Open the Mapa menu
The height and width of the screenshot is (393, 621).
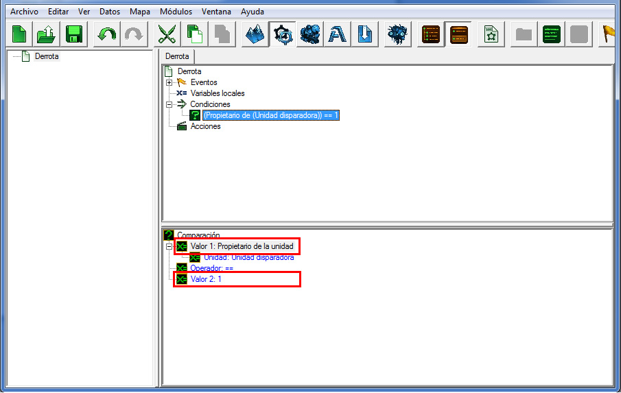(140, 12)
